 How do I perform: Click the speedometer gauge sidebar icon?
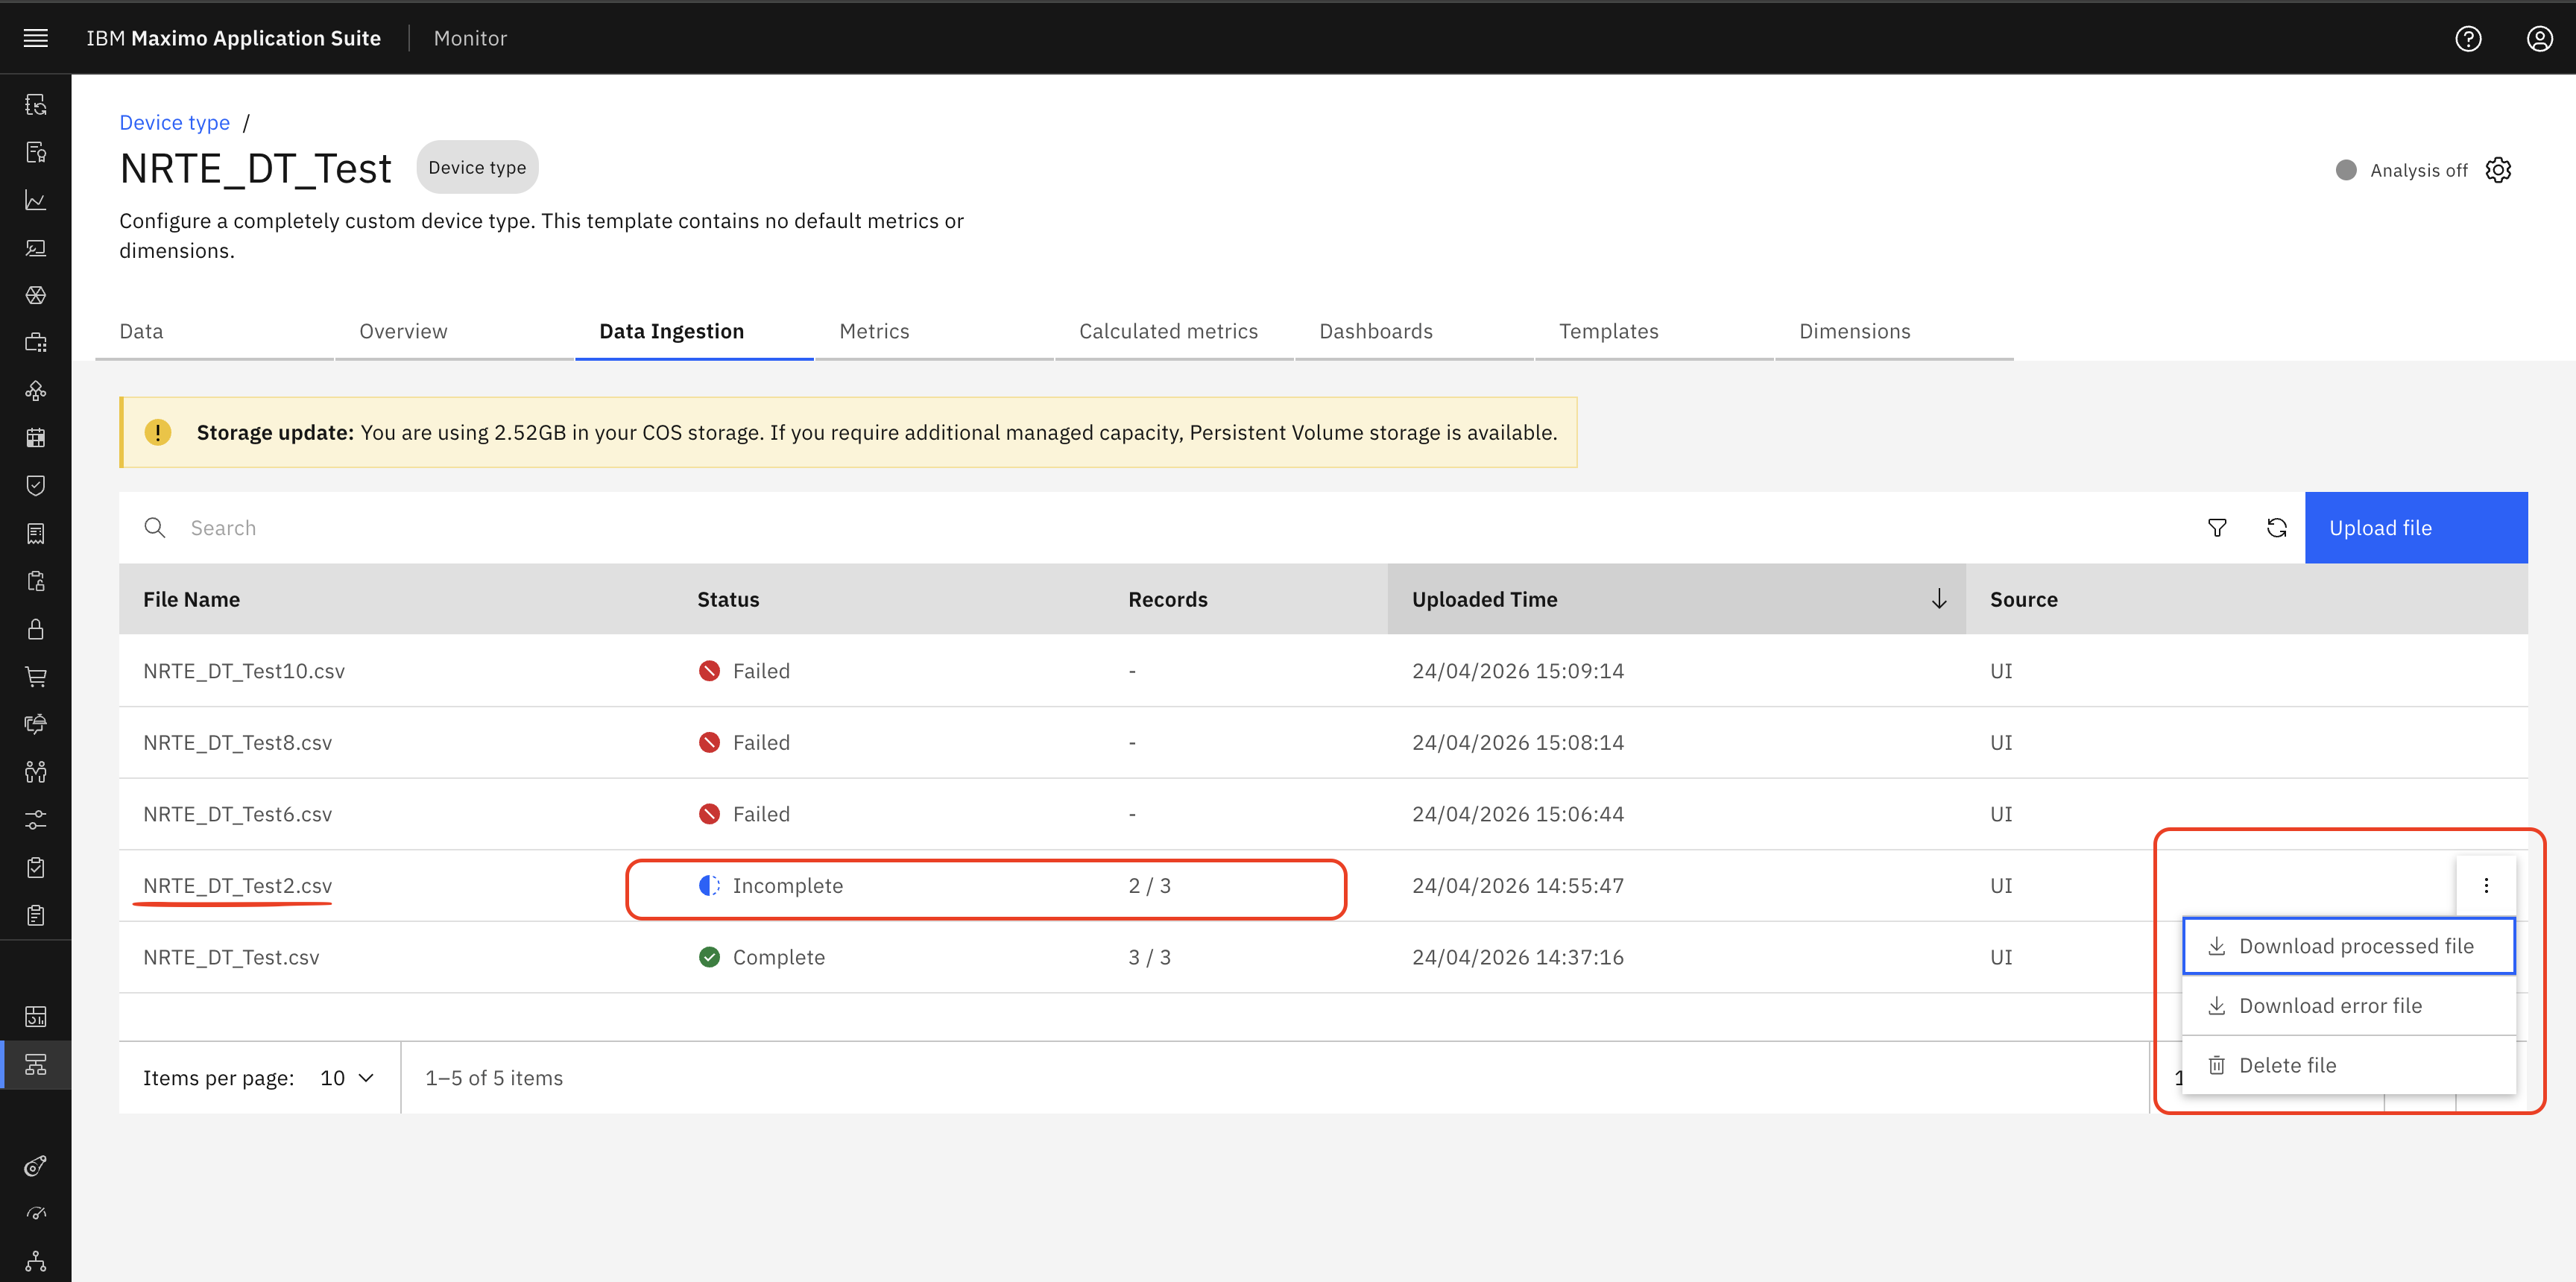36,1213
